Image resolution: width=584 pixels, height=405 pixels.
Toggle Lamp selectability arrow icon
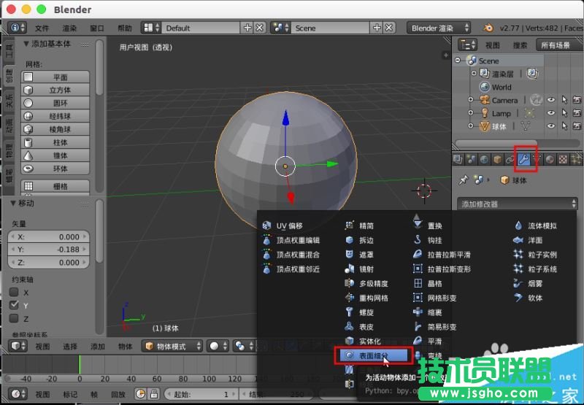pyautogui.click(x=564, y=113)
